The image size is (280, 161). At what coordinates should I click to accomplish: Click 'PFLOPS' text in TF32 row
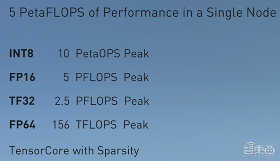(97, 101)
